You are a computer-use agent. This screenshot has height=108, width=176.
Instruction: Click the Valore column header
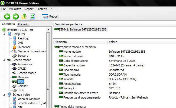[113, 42]
